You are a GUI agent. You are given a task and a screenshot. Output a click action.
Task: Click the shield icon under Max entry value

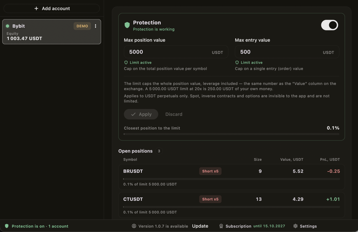pyautogui.click(x=237, y=62)
